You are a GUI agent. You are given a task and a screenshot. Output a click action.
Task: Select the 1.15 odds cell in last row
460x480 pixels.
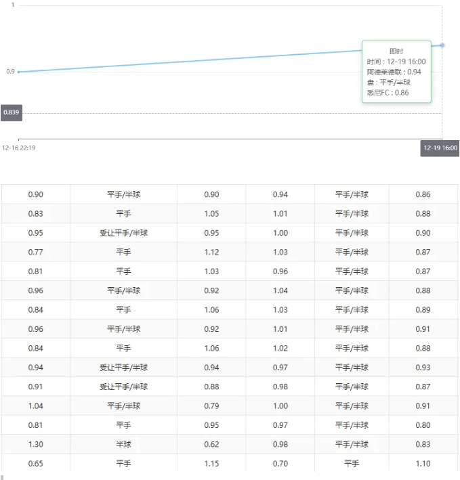(211, 464)
